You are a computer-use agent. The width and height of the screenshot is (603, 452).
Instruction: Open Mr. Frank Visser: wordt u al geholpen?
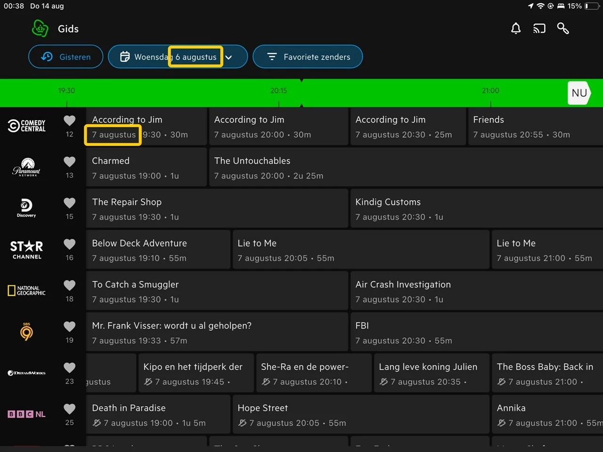217,332
